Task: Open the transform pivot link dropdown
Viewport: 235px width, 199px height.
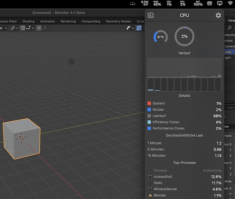Action: click(14, 28)
